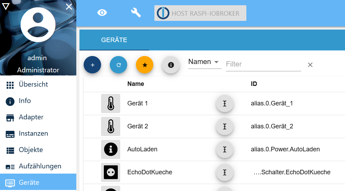Click the admin user avatar
345x191 pixels.
[38, 25]
